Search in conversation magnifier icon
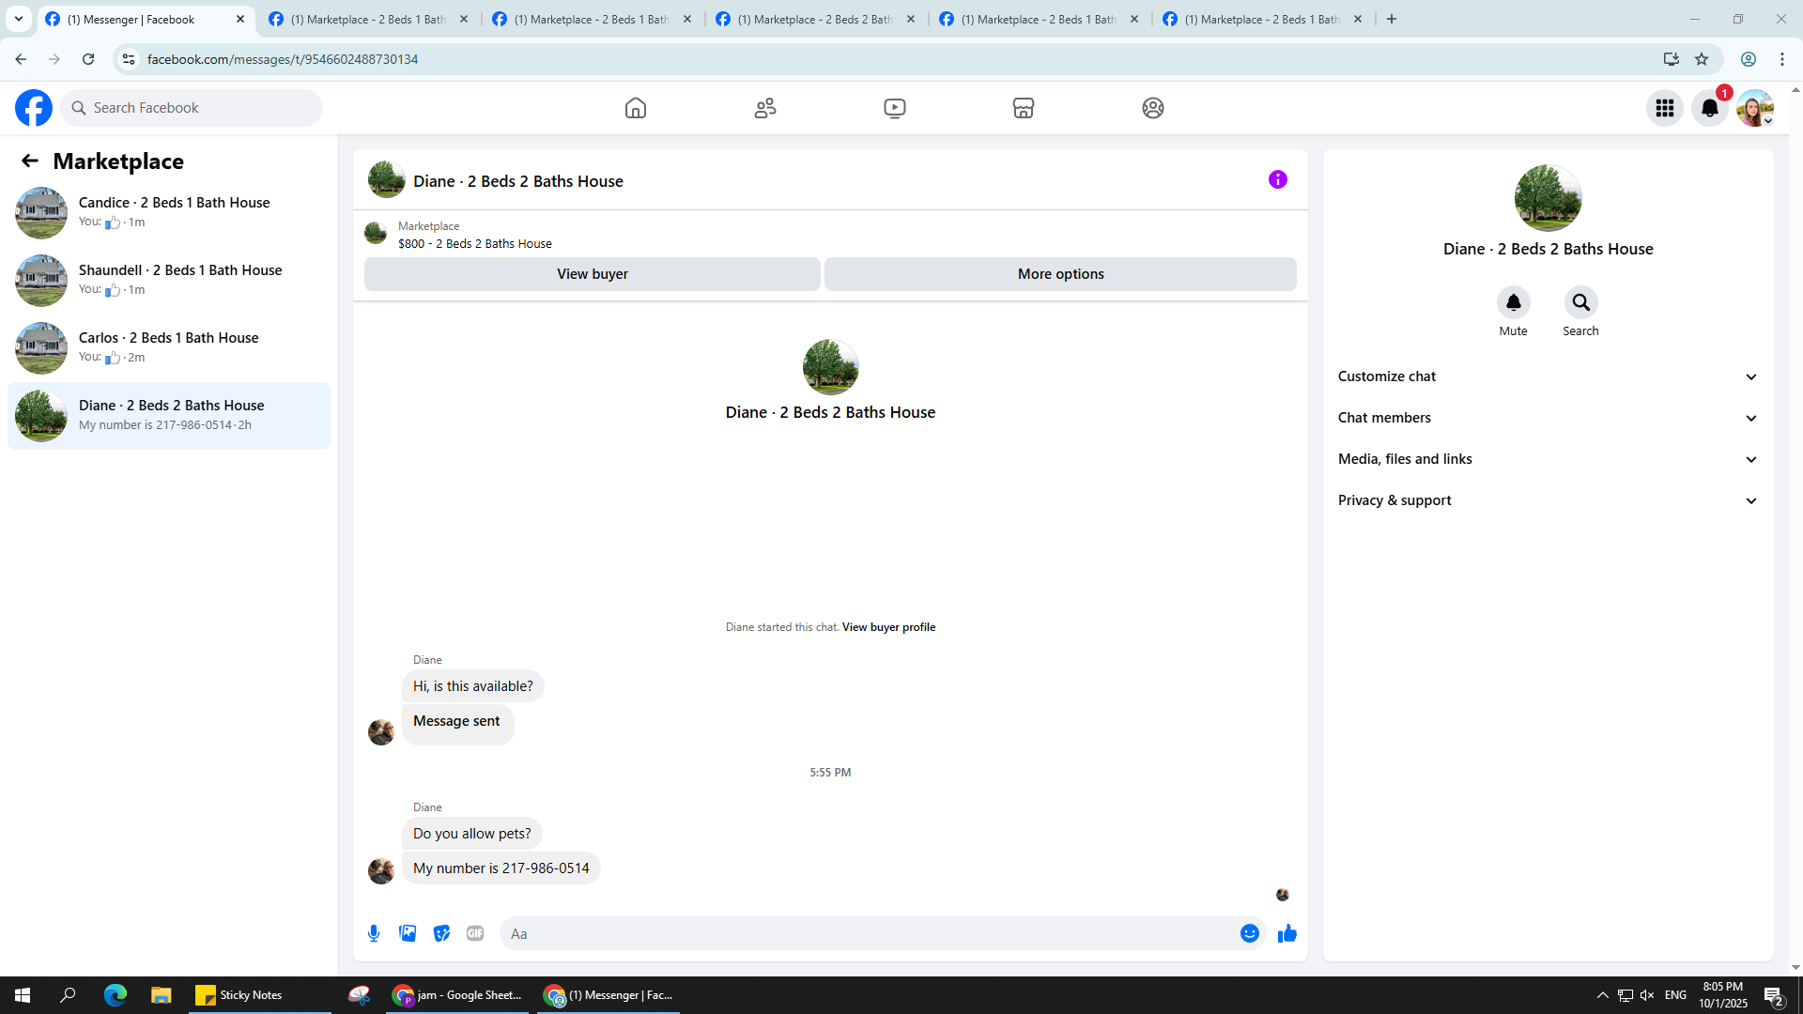 [1581, 302]
